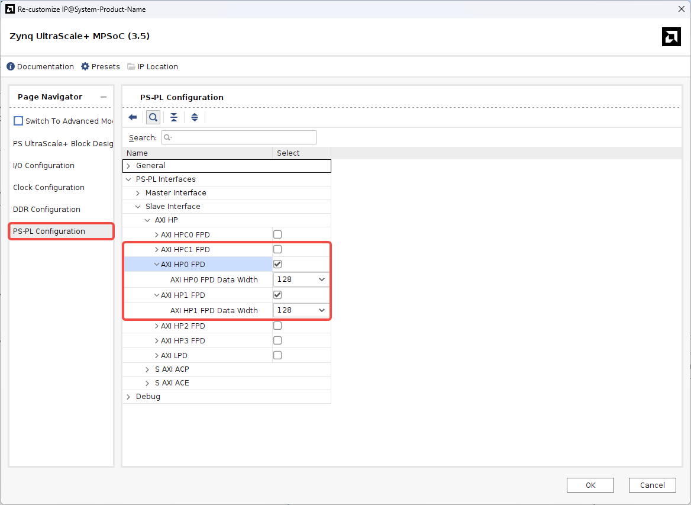Click the expand all toolbar icon
The height and width of the screenshot is (505, 691).
[x=194, y=117]
